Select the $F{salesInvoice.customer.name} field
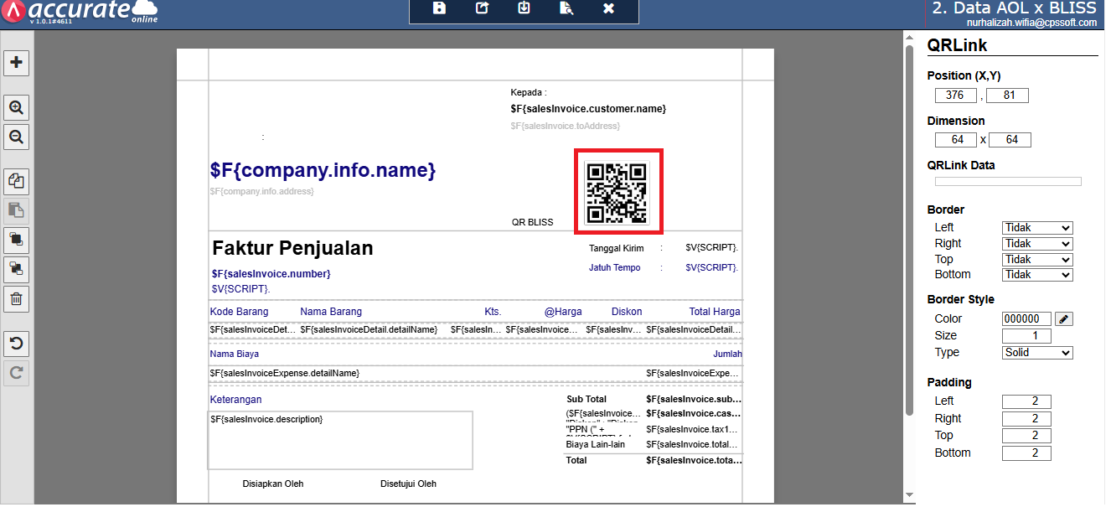The width and height of the screenshot is (1111, 507). 588,109
